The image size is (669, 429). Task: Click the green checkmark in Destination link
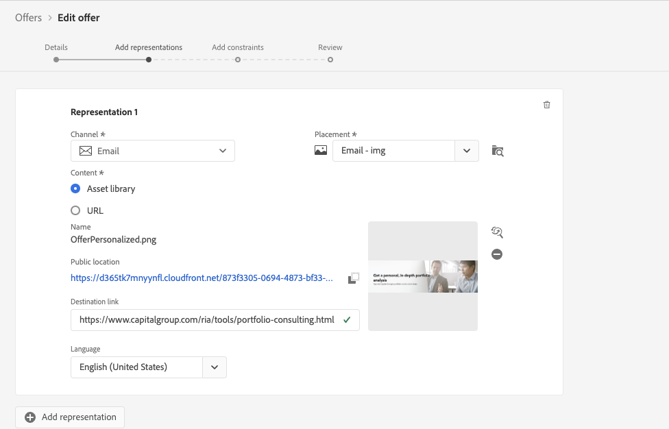pos(347,320)
